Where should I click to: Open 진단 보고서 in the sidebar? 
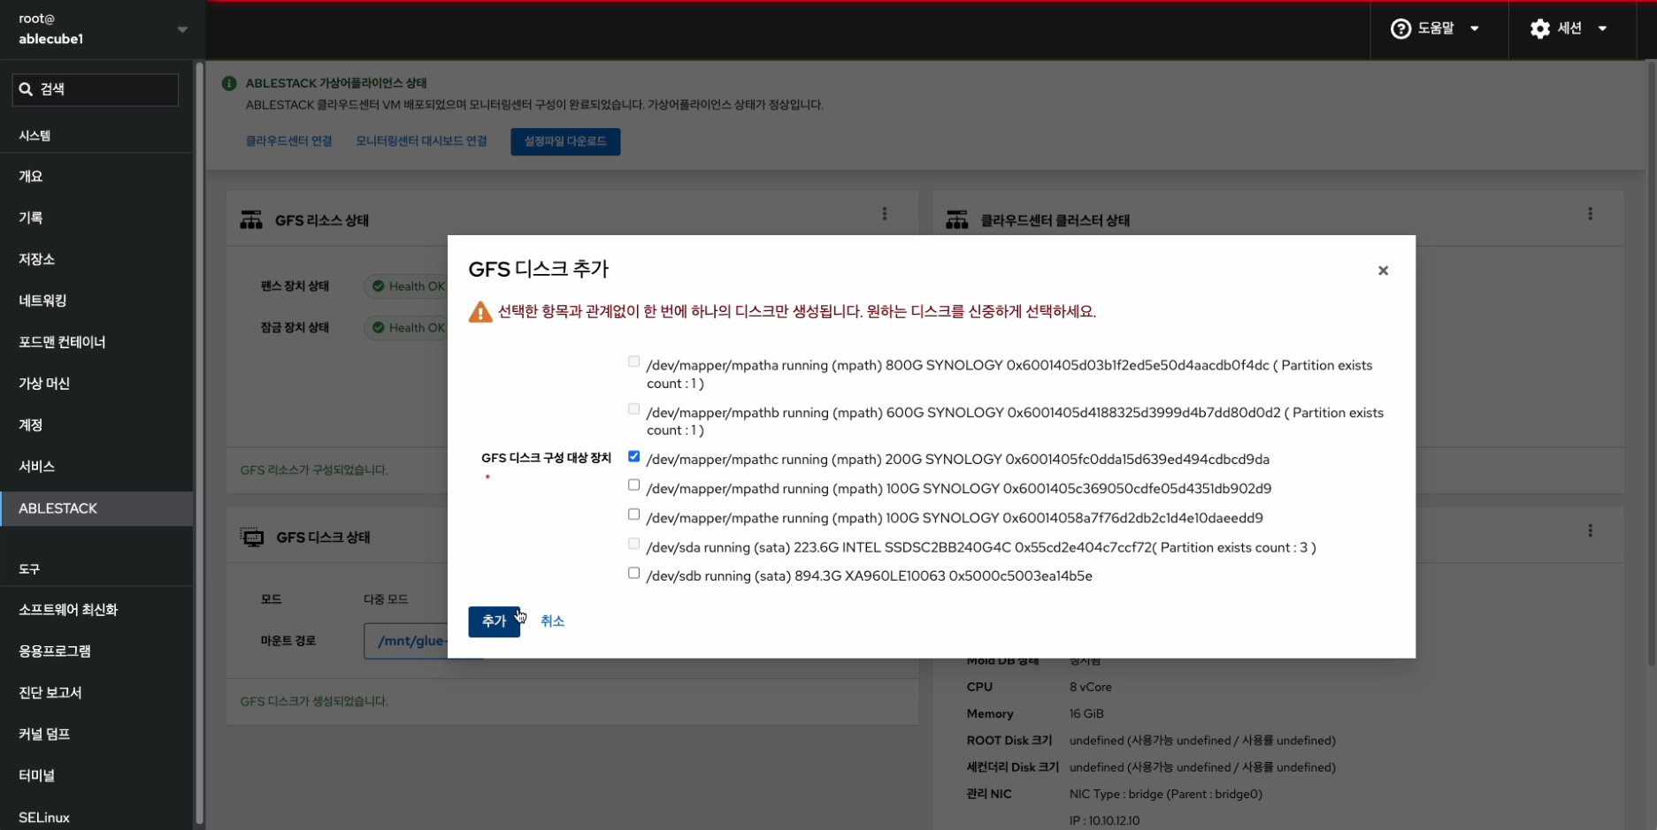96,693
